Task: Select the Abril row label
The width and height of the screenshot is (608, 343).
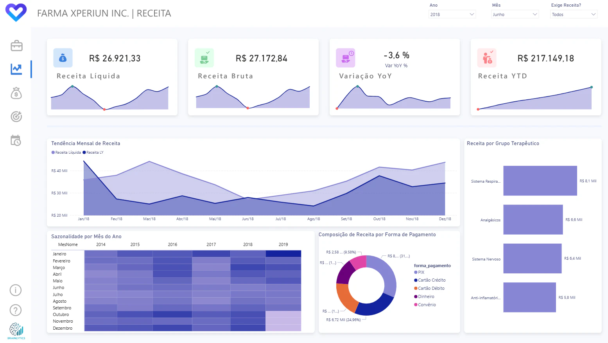Action: point(57,274)
